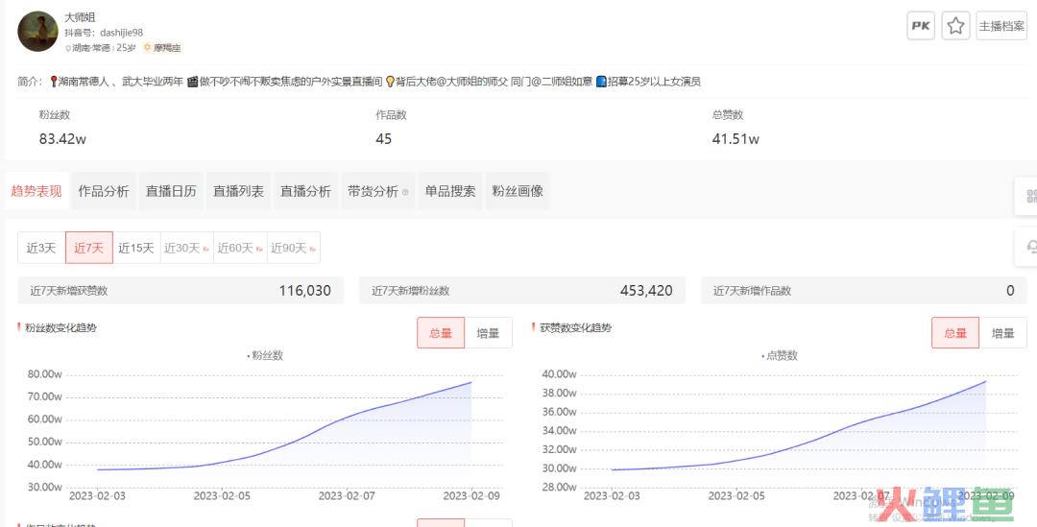Click the PK compare button

click(x=921, y=26)
